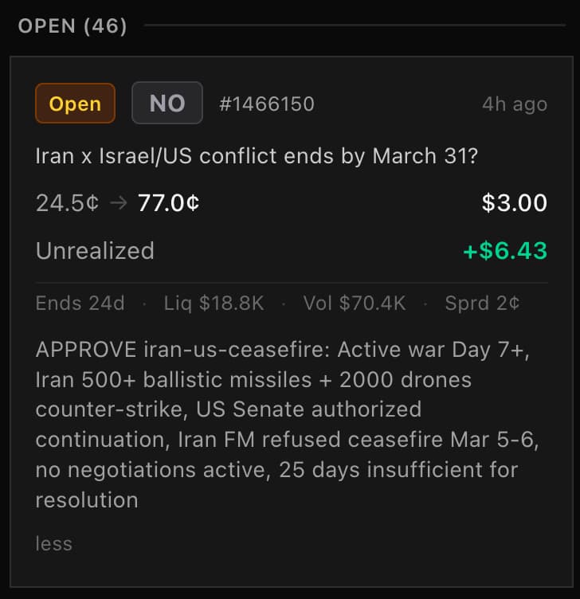Click the Liq $18.8K liquidity stat
580x599 pixels.
click(x=214, y=303)
